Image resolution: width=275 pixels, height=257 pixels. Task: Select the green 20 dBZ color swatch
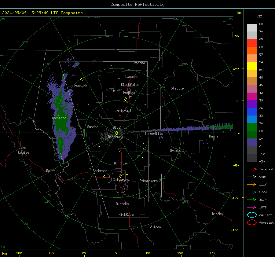[x=252, y=127]
